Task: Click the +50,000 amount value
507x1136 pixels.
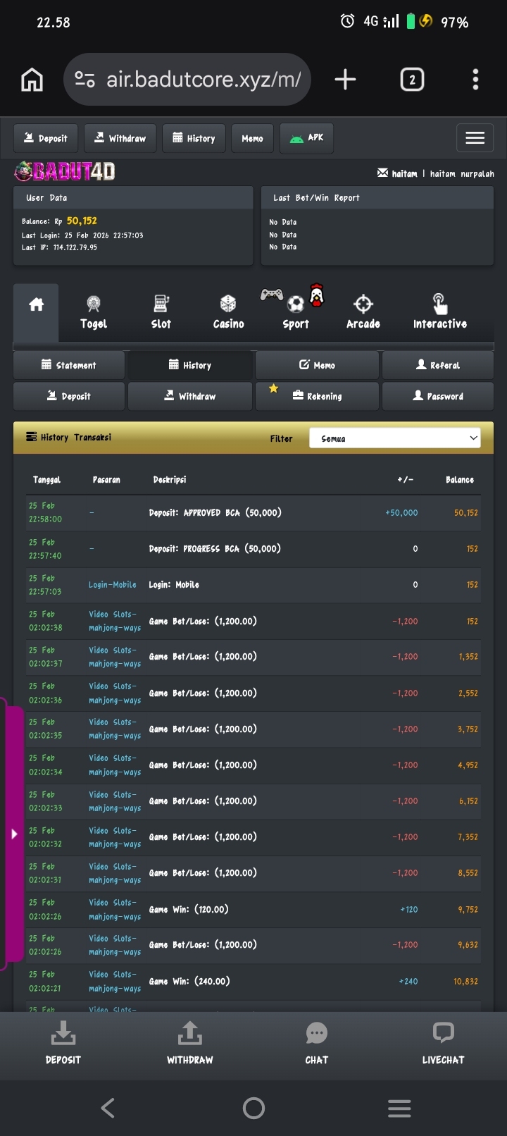Action: coord(401,513)
